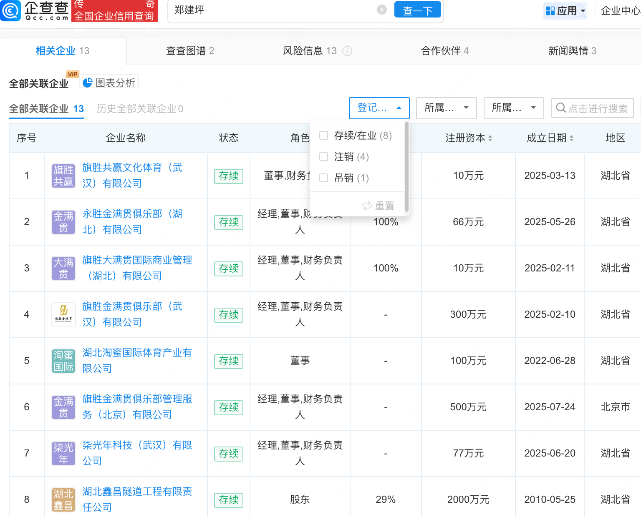
Task: Switch to the 相关企业 tab
Action: 63,51
